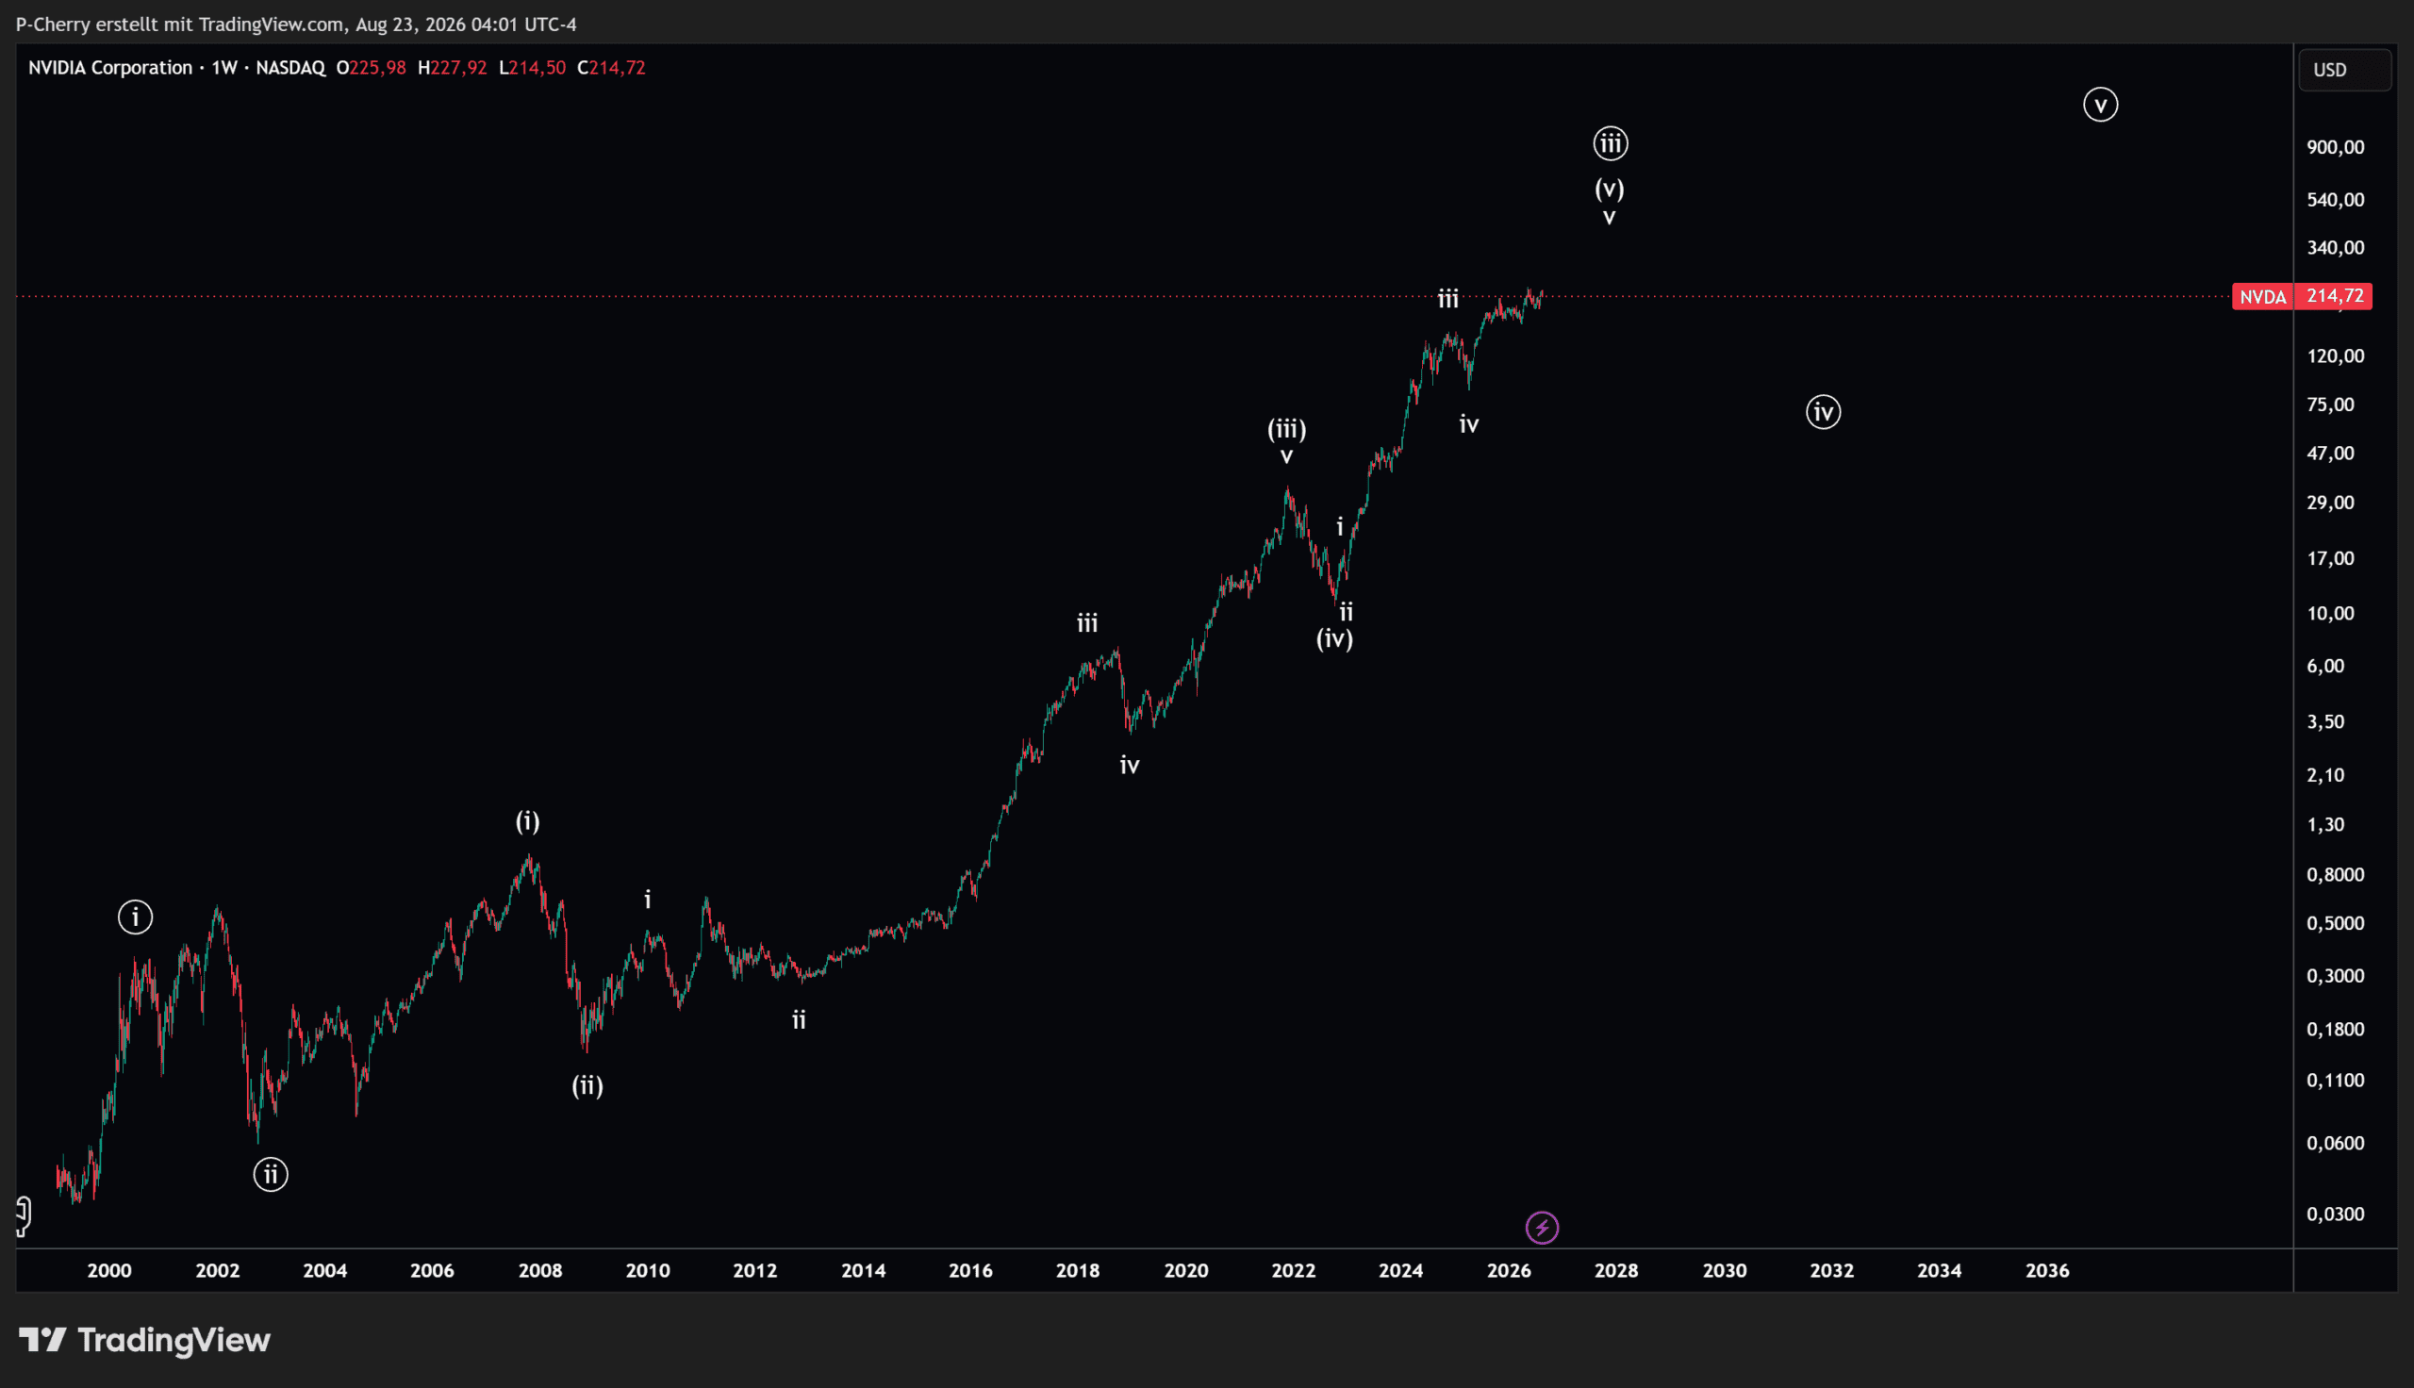Viewport: 2414px width, 1388px height.
Task: Click the NVIDIA Corporation symbol title
Action: tap(110, 68)
